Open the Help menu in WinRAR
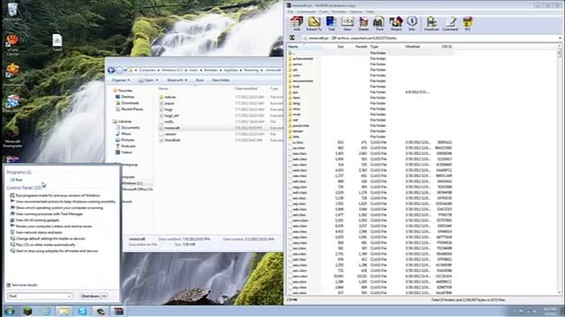Image resolution: width=565 pixels, height=317 pixels. [370, 11]
